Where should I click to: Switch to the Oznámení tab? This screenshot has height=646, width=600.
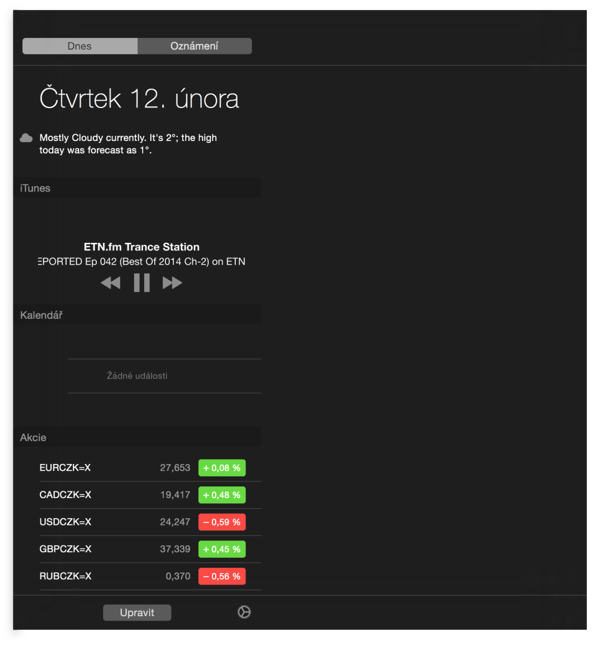195,46
